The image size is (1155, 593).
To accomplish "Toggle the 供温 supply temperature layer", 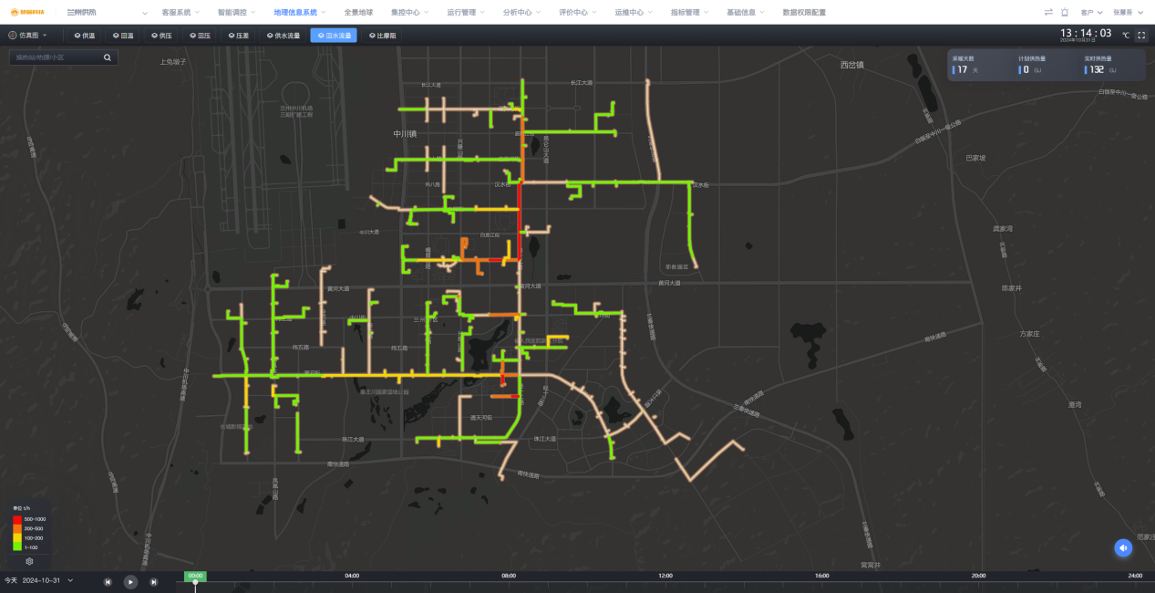I will [x=84, y=36].
